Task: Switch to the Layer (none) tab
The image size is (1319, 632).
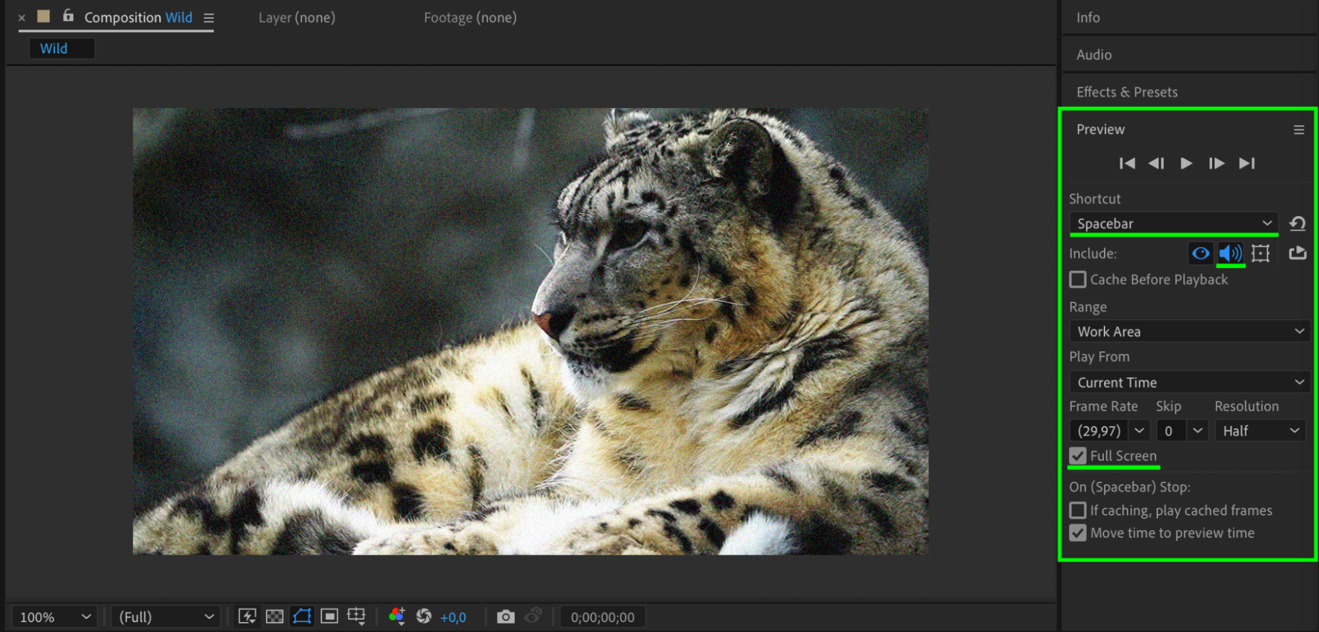Action: click(x=296, y=18)
